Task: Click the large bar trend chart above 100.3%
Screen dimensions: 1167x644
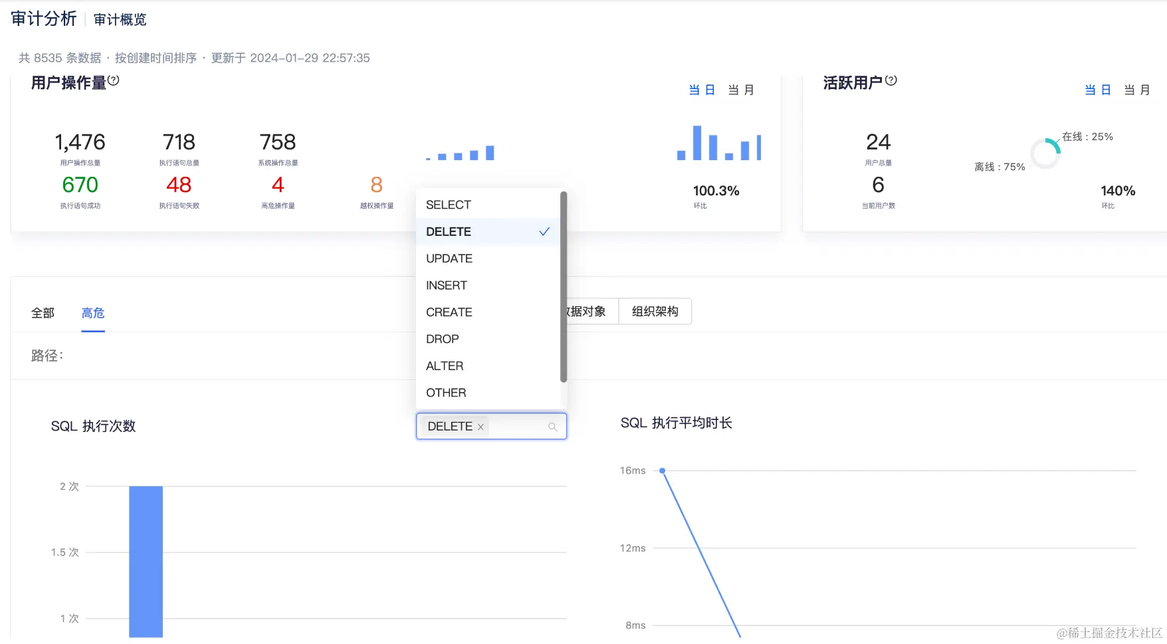Action: click(719, 143)
